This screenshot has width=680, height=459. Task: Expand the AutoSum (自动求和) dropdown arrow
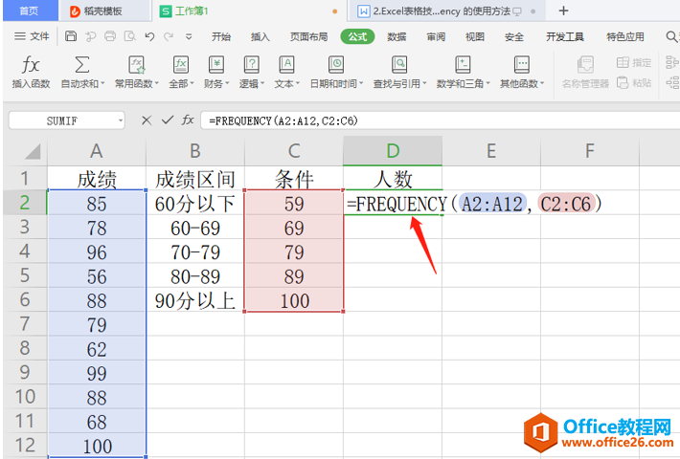[x=102, y=84]
